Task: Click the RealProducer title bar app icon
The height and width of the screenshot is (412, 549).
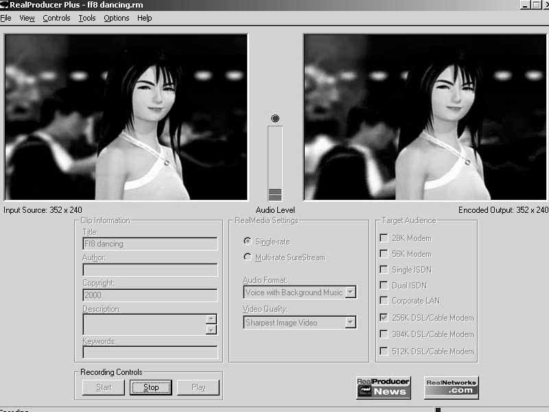Action: (4, 5)
